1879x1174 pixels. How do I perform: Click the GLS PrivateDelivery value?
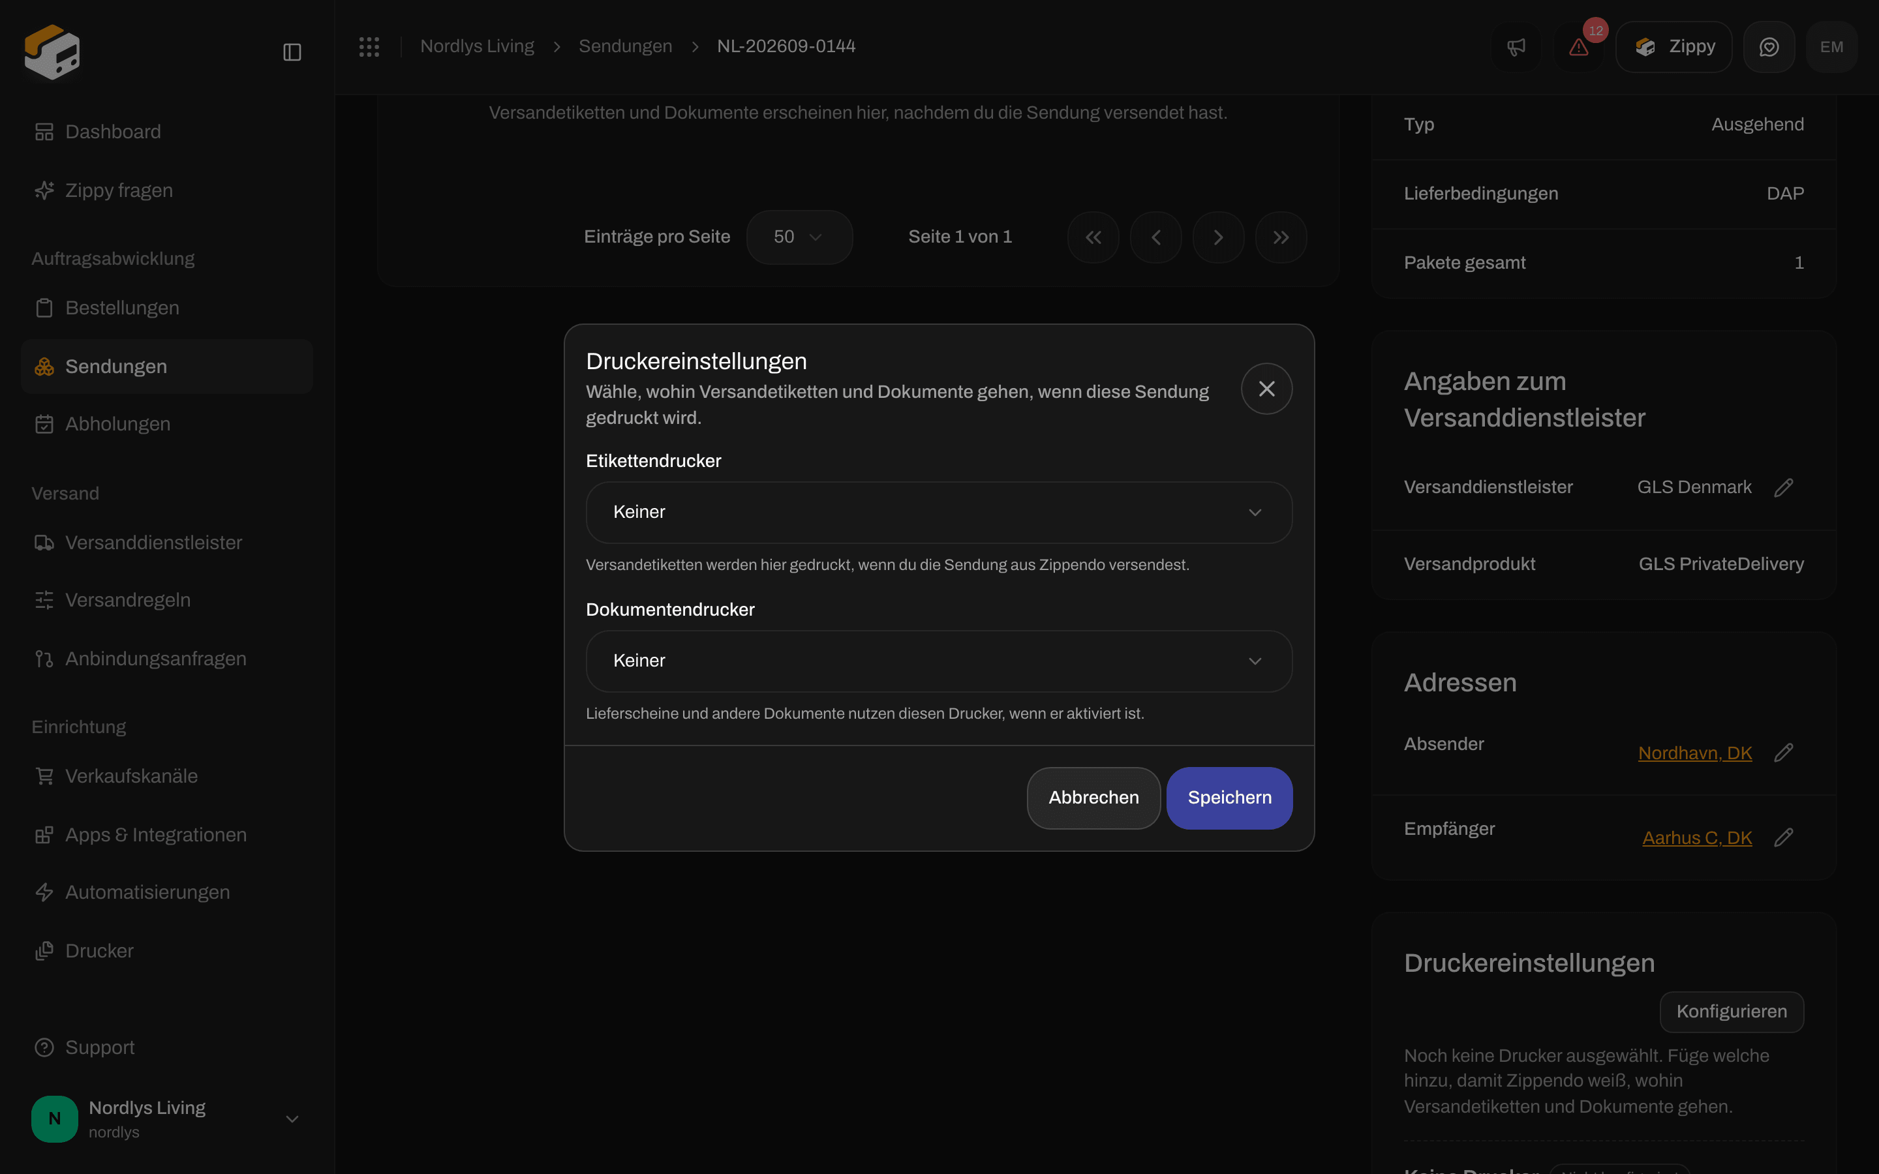[x=1720, y=564]
